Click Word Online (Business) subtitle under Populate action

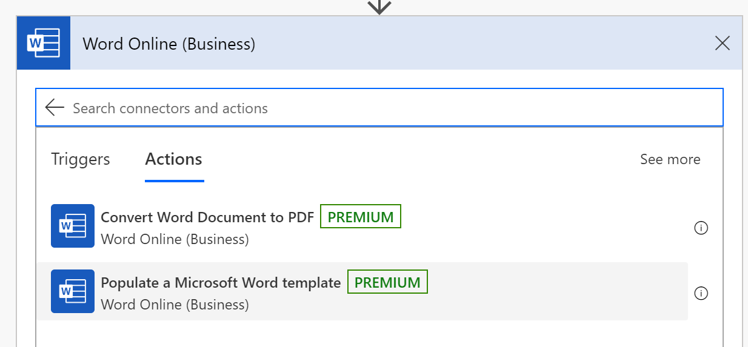[x=175, y=305]
